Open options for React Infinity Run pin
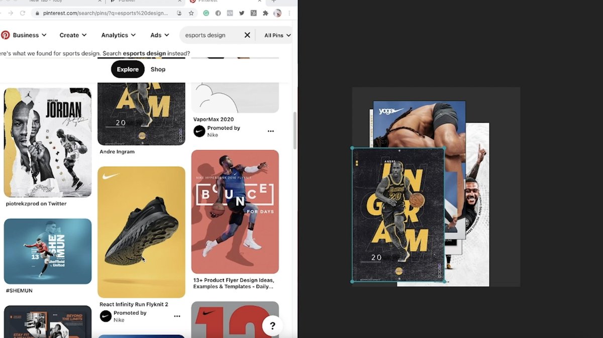Viewport: 603px width, 338px height. [x=177, y=316]
